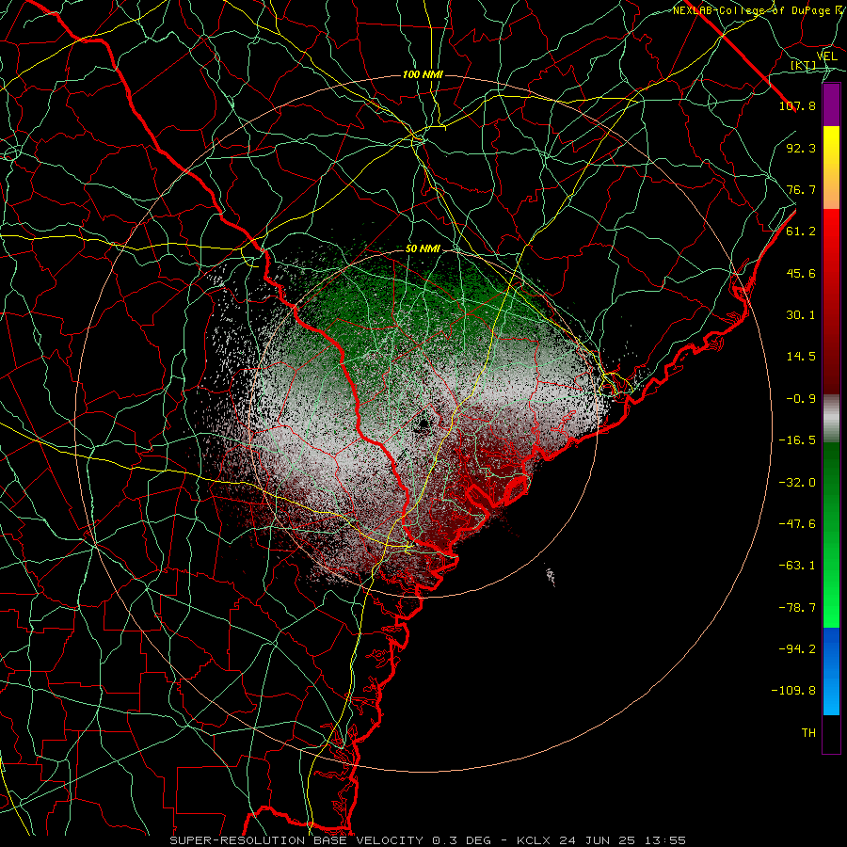
Task: Click the -16.5 velocity scale value
Action: 797,440
